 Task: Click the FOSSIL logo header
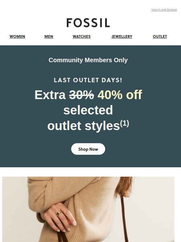click(x=88, y=23)
